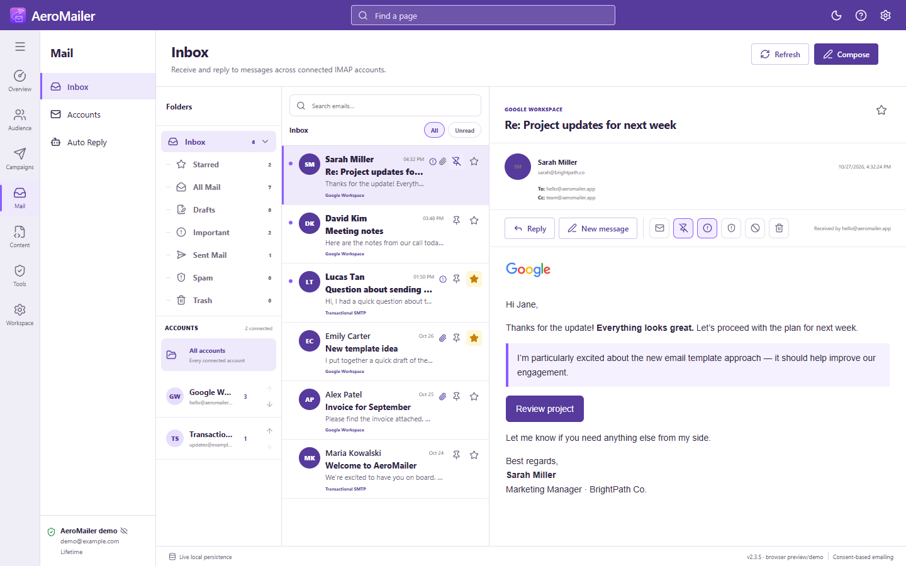Click the Refresh button

pyautogui.click(x=780, y=54)
